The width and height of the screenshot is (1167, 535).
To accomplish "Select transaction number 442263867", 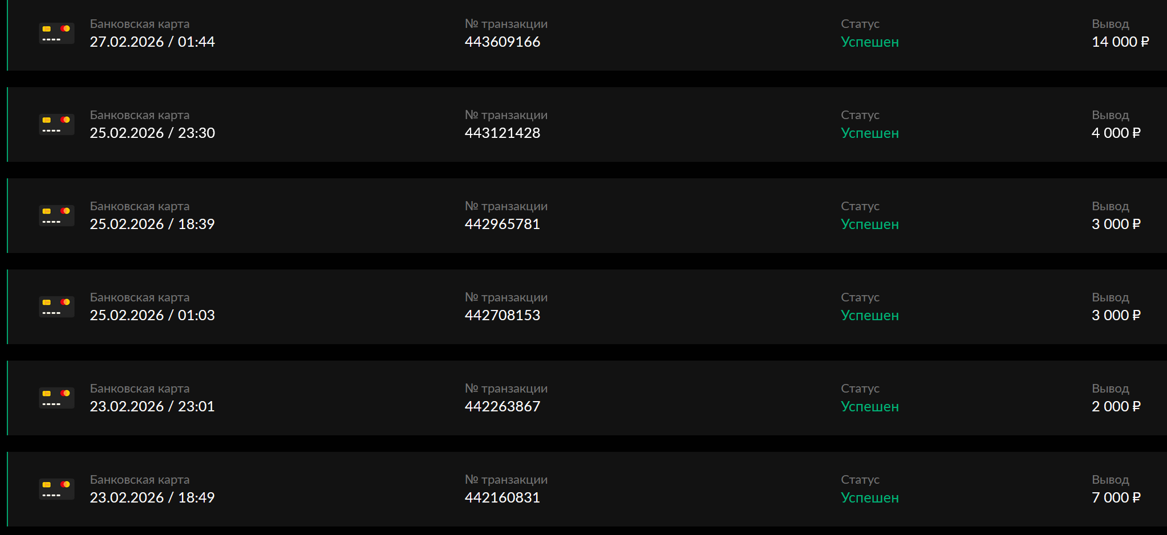I will tap(502, 407).
